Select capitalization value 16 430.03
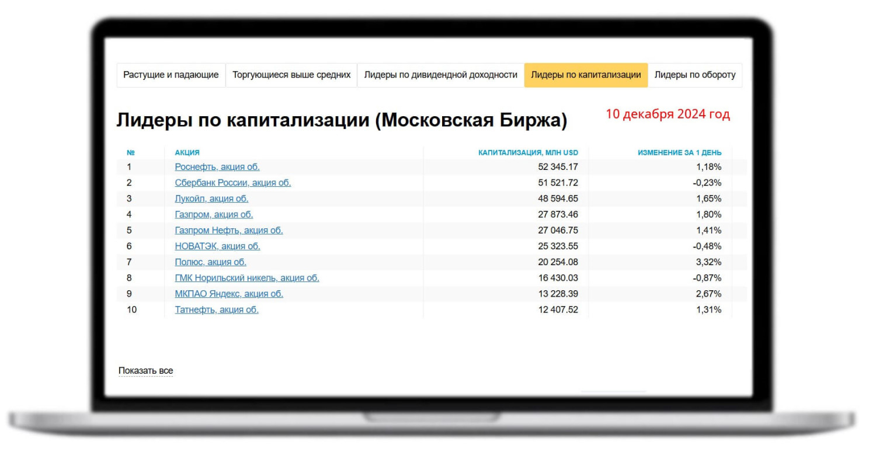 (x=558, y=277)
